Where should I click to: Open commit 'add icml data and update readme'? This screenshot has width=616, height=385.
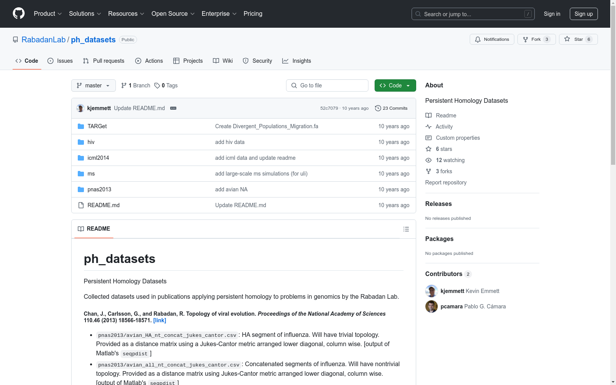pos(255,158)
